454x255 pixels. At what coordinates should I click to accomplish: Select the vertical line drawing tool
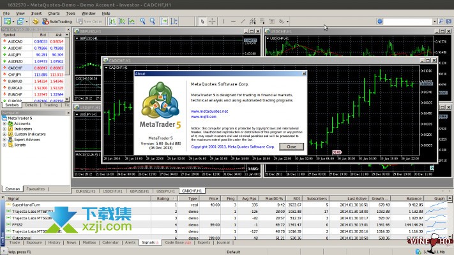click(223, 22)
